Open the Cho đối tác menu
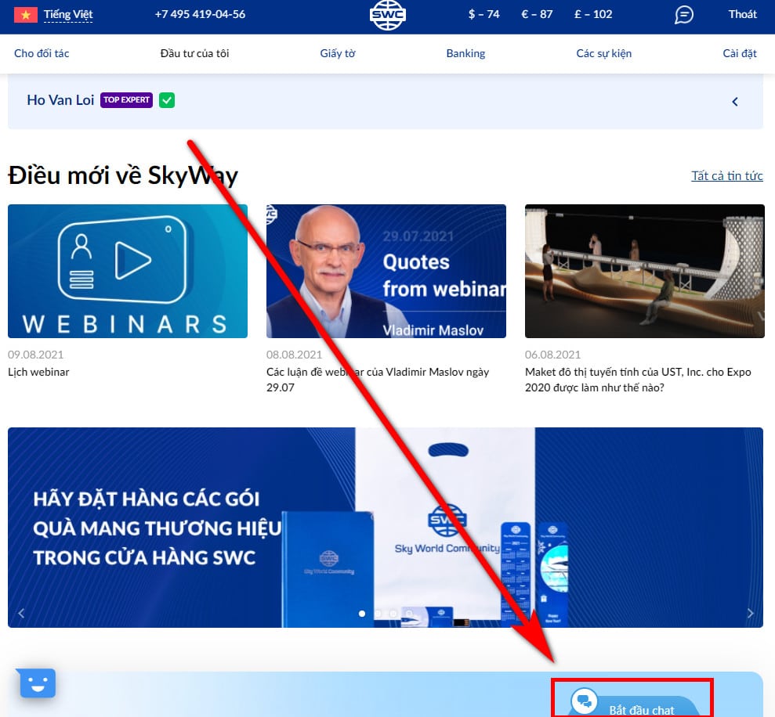 pos(42,53)
